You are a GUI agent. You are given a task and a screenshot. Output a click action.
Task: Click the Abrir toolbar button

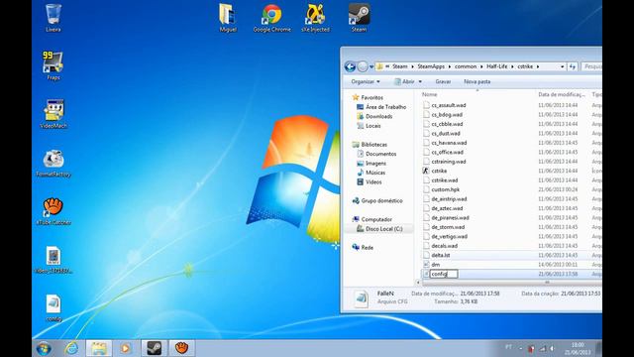click(404, 81)
